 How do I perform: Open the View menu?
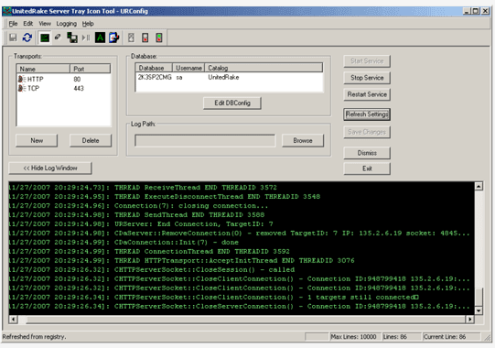pyautogui.click(x=45, y=24)
